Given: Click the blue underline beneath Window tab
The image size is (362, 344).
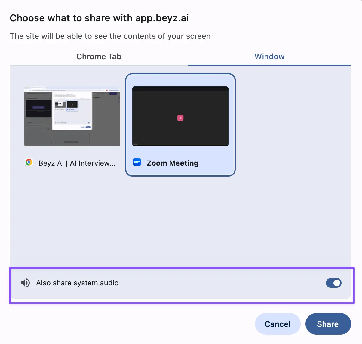Looking at the screenshot, I should 269,65.
